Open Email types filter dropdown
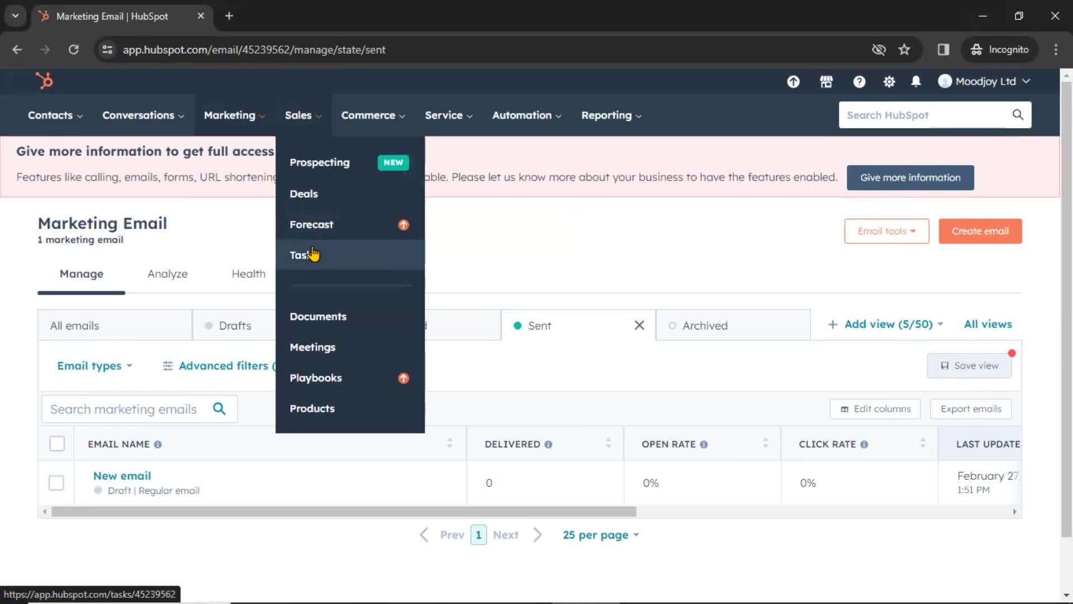The width and height of the screenshot is (1073, 604). click(x=94, y=366)
